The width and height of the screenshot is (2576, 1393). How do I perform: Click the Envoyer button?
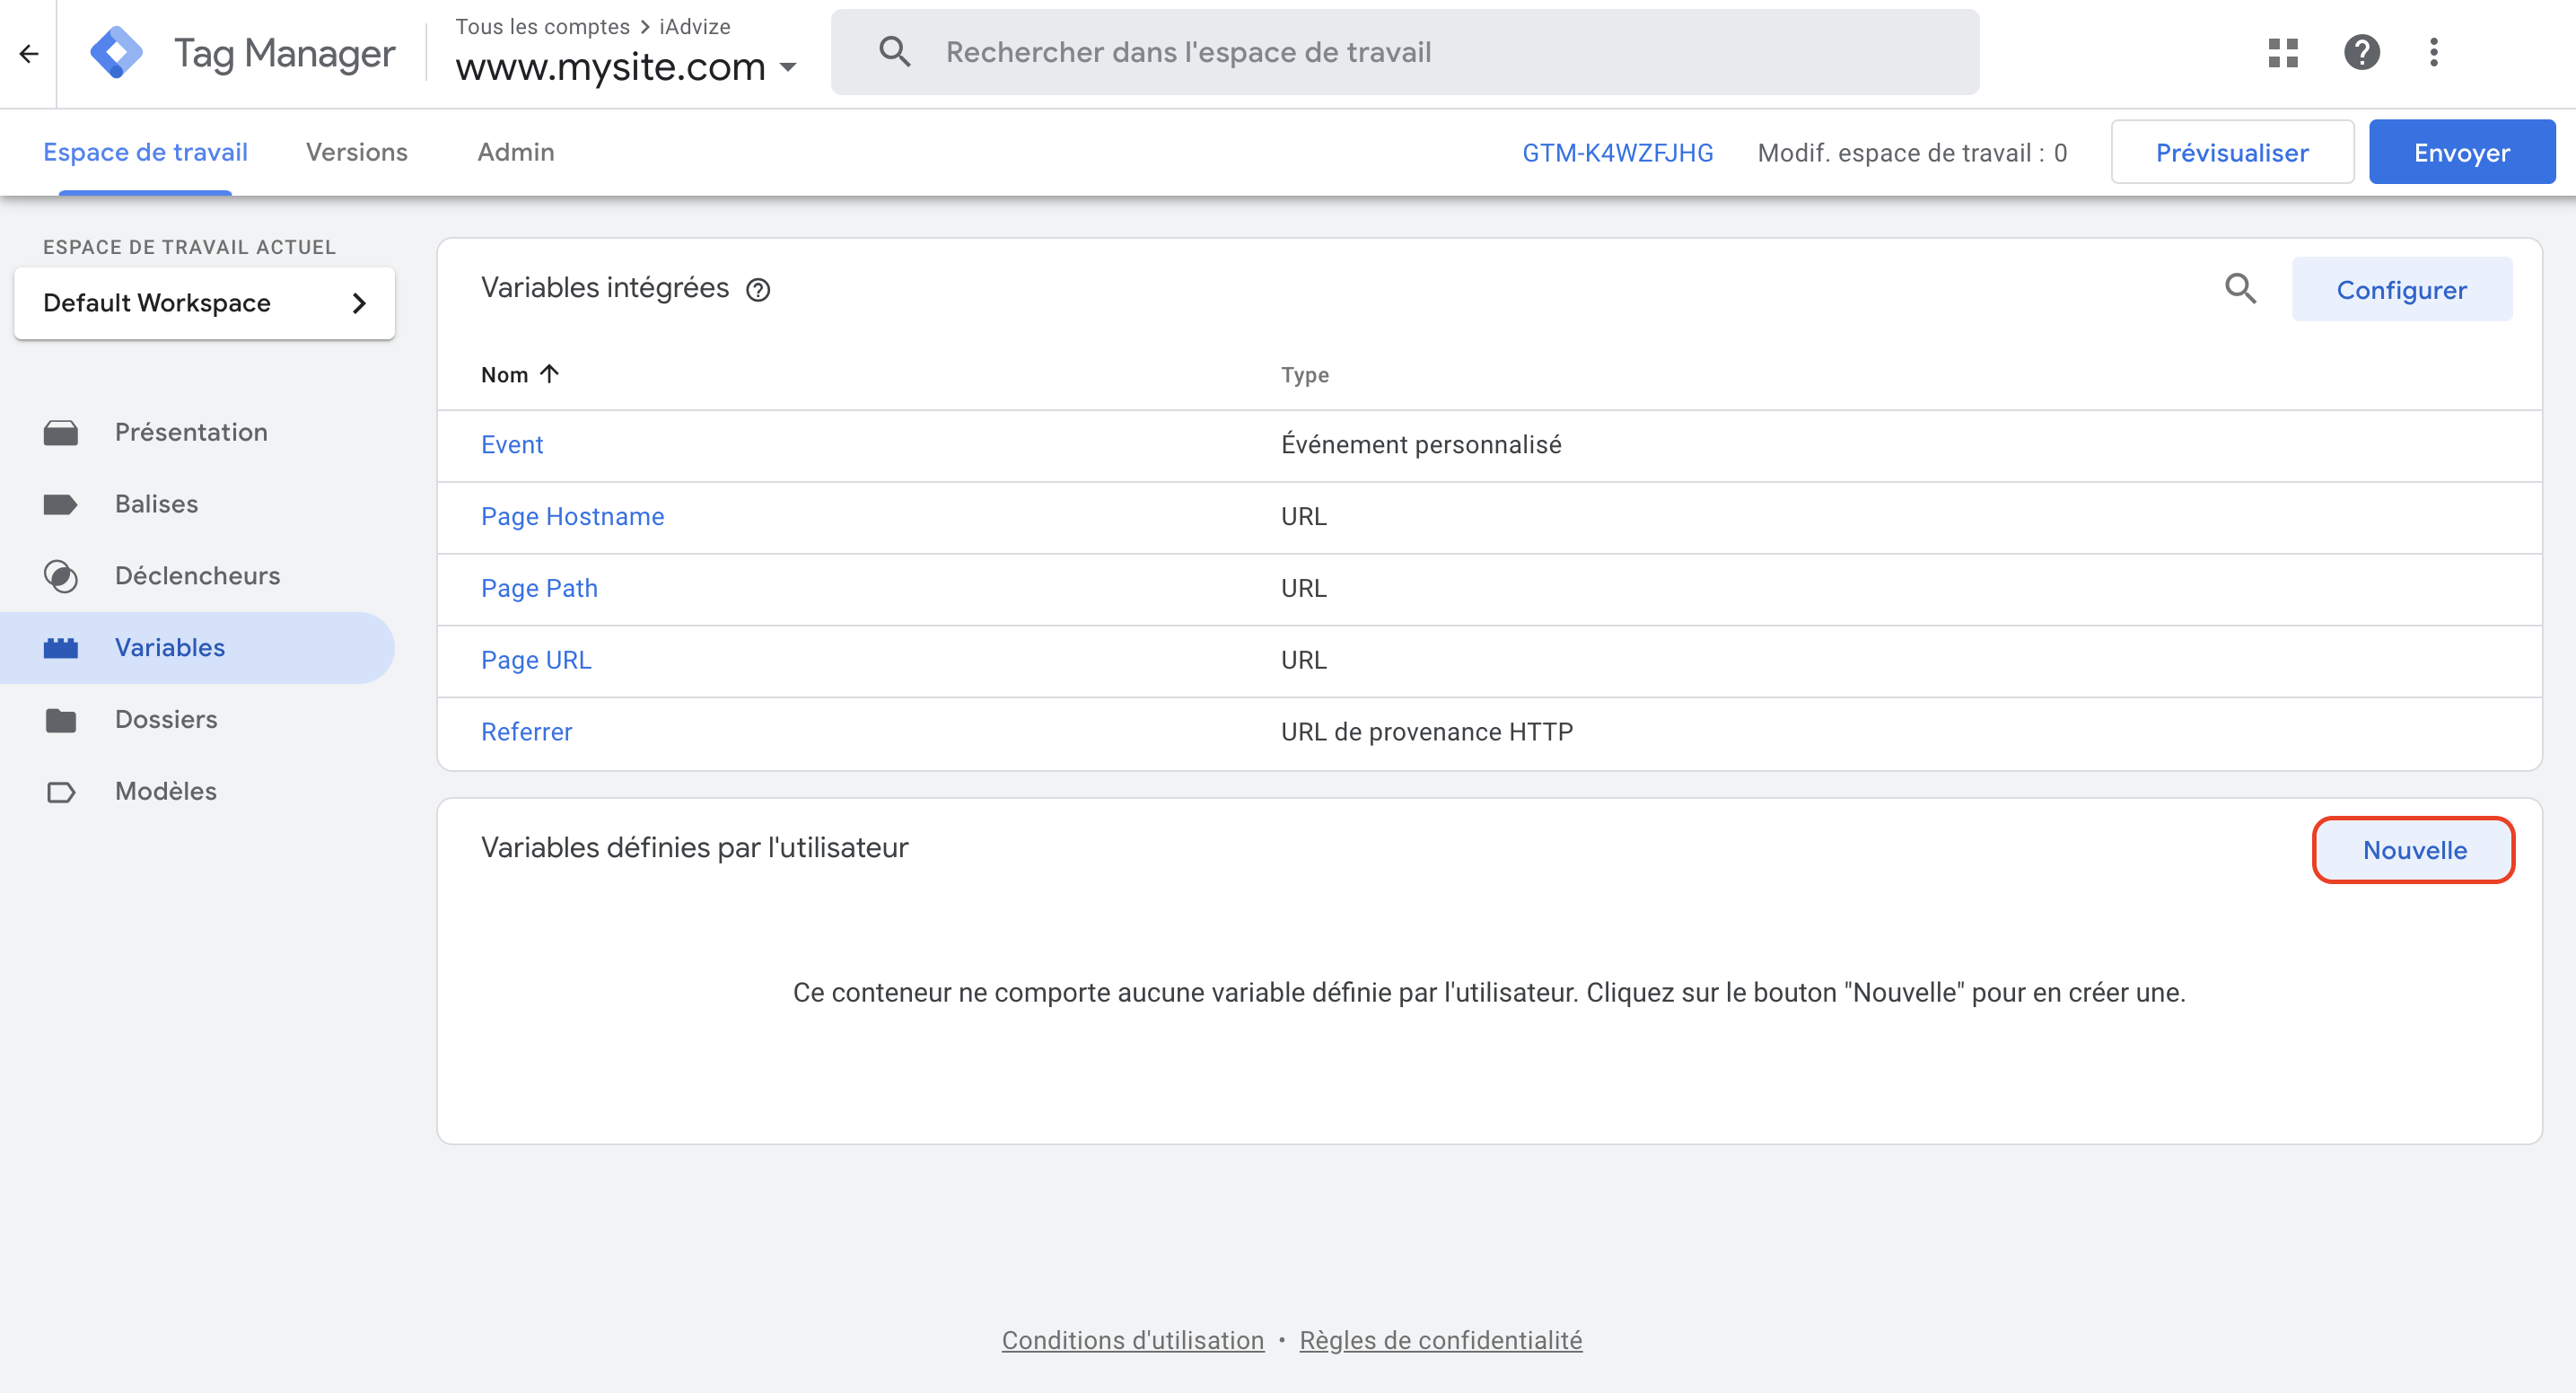tap(2461, 152)
